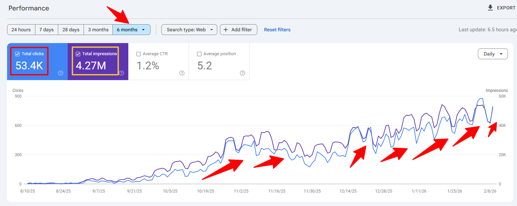Open the Daily granularity dropdown

pos(492,54)
